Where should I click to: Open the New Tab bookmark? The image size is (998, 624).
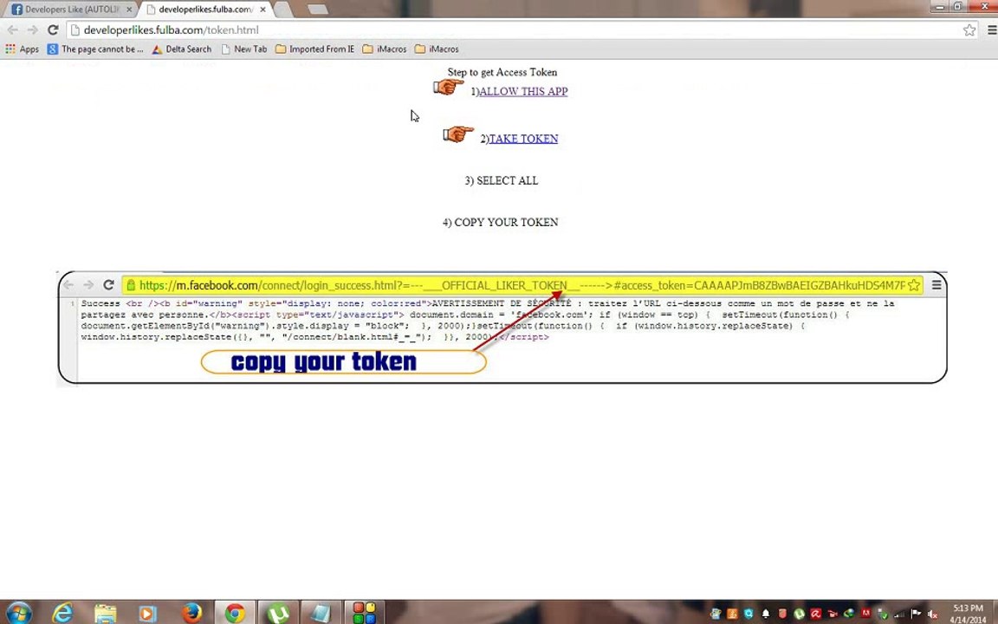point(243,49)
